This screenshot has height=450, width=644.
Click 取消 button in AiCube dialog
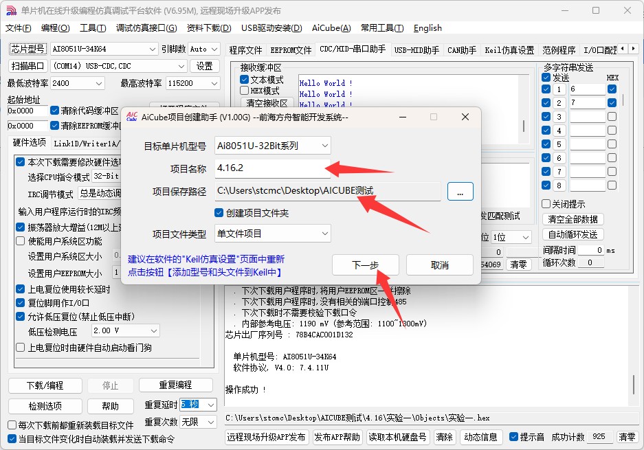(439, 265)
